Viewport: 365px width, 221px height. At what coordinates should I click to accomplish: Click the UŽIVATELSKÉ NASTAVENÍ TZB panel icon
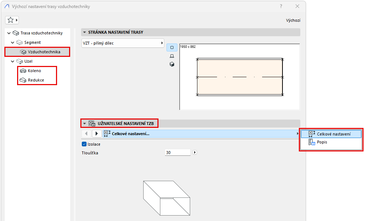click(91, 123)
